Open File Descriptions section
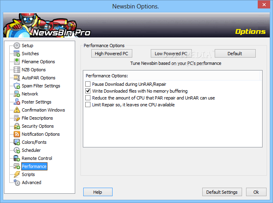The height and width of the screenshot is (203, 273). pyautogui.click(x=37, y=118)
